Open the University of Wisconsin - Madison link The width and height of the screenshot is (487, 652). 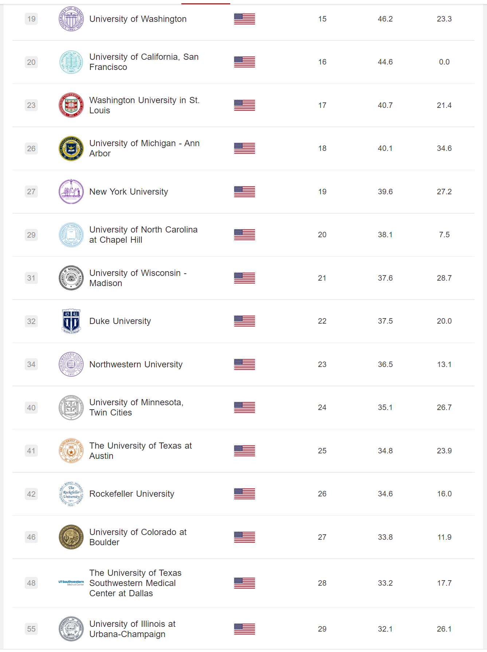(x=138, y=278)
